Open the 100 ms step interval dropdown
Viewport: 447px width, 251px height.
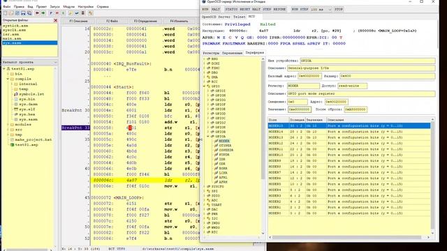330,9
